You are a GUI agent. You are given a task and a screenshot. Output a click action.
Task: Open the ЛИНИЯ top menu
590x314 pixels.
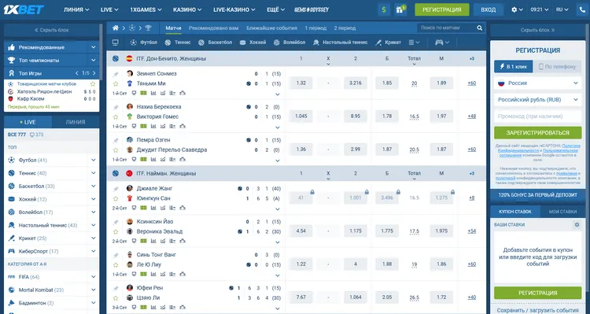[76, 9]
